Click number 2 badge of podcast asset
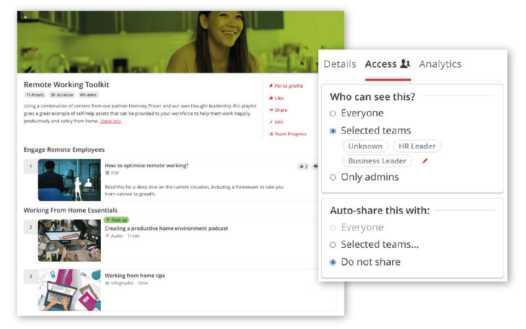Screen dimensions: 526x329 coord(31,227)
